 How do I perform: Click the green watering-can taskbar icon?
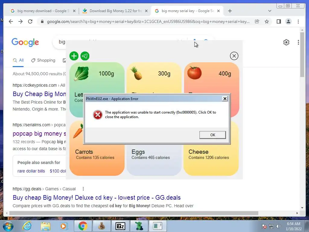139,226
